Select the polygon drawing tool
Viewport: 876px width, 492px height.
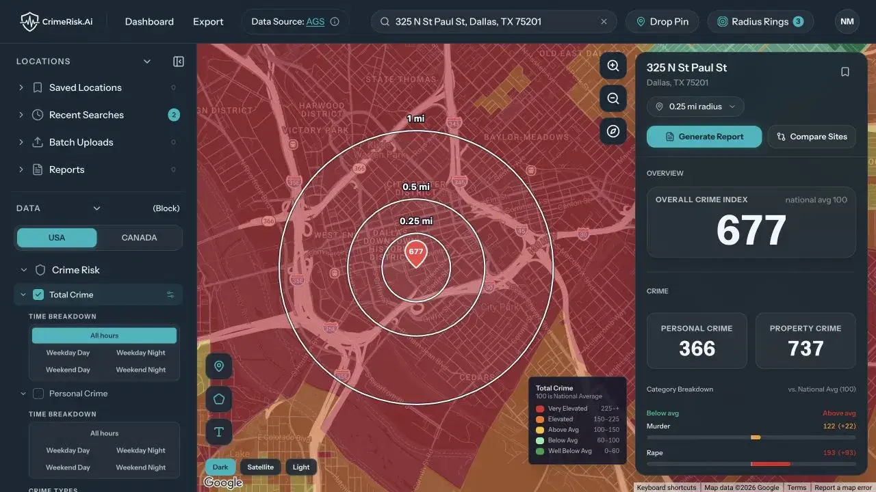[219, 399]
